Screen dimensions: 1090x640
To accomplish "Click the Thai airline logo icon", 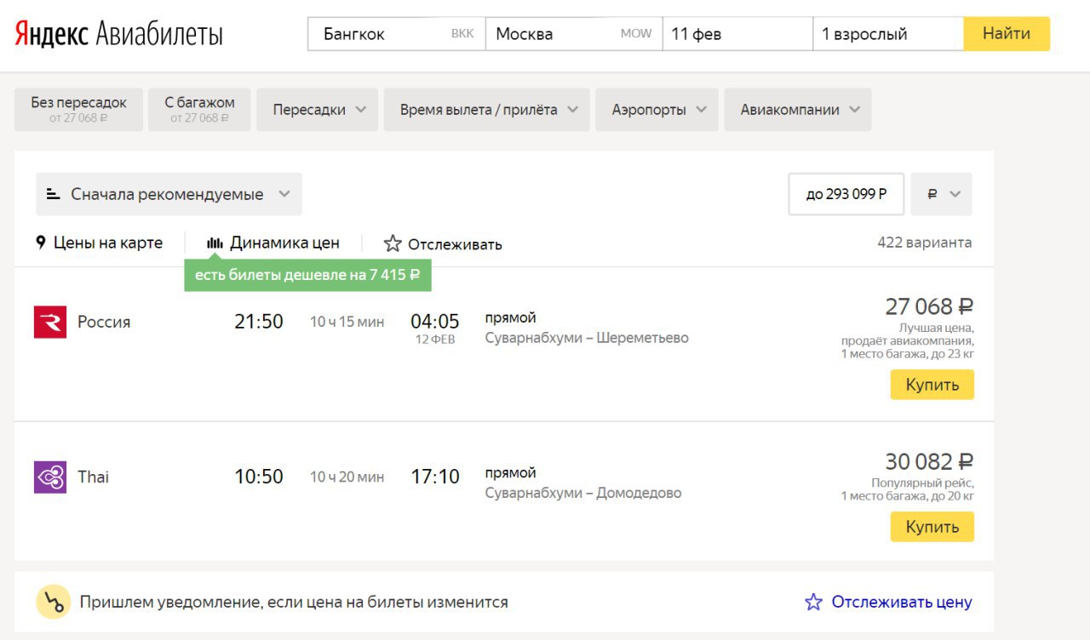I will [50, 477].
